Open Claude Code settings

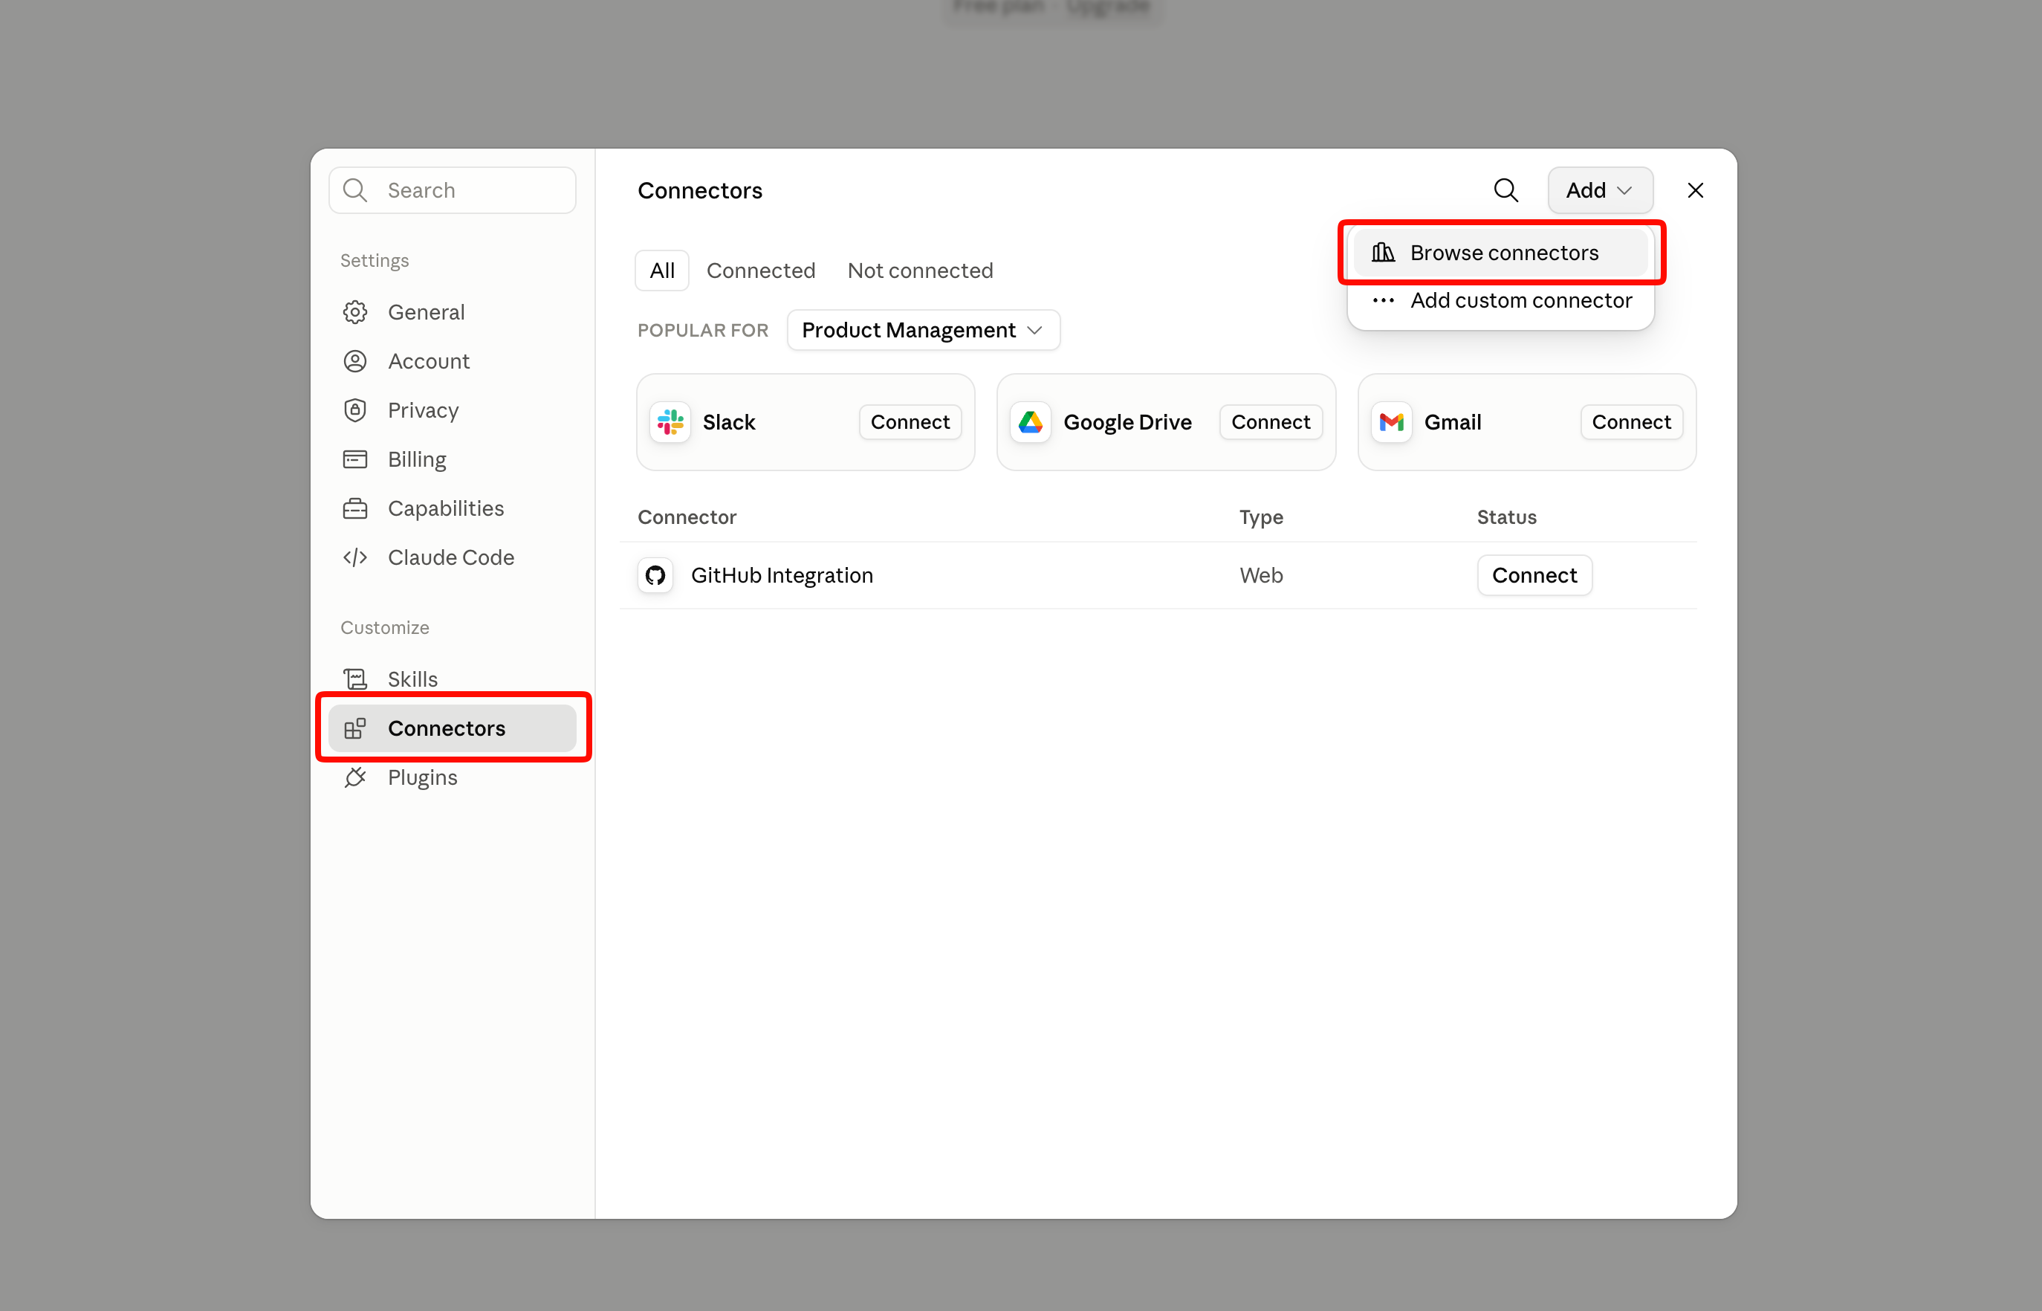click(452, 557)
